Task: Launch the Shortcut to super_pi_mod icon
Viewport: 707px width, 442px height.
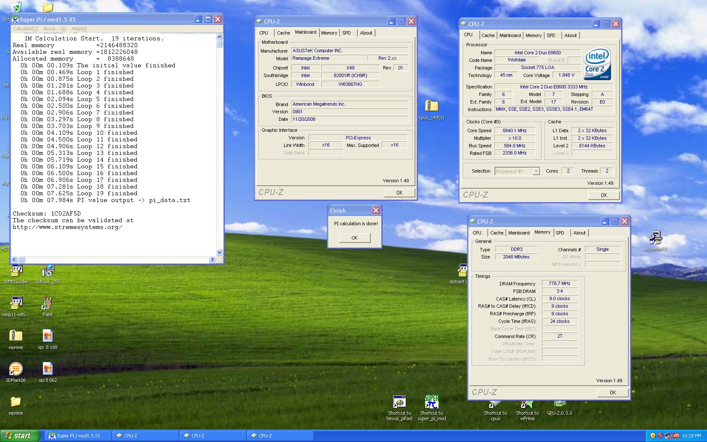Action: coord(431,407)
